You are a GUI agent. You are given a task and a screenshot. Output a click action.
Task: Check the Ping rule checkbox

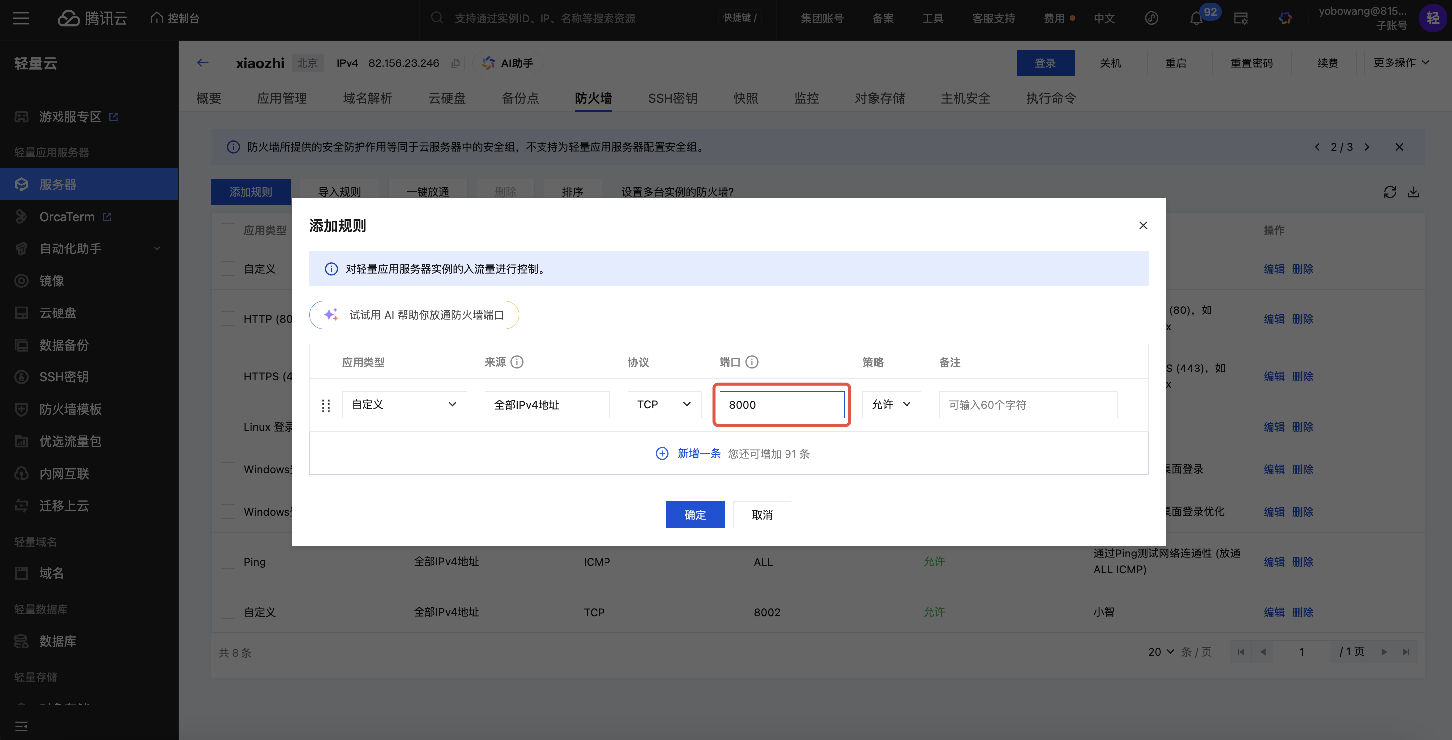click(x=228, y=562)
